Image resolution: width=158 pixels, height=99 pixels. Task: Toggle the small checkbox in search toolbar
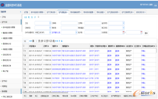[x=38, y=17]
